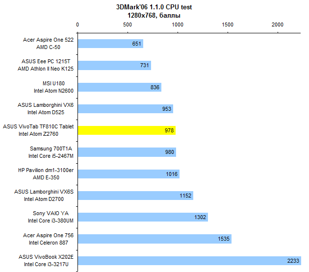
Task: Click the 2233 value label
Action: [x=293, y=261]
